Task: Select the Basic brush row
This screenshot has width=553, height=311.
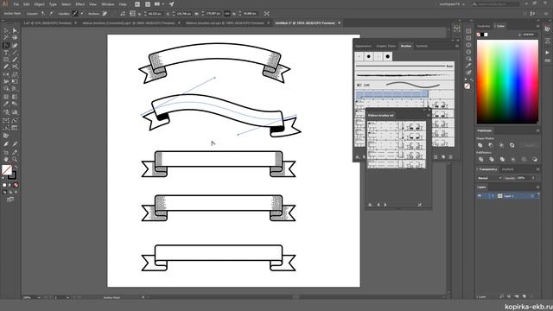Action: click(x=404, y=66)
